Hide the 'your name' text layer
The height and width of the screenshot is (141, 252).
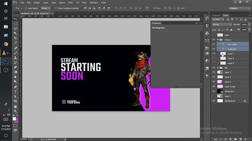[213, 44]
